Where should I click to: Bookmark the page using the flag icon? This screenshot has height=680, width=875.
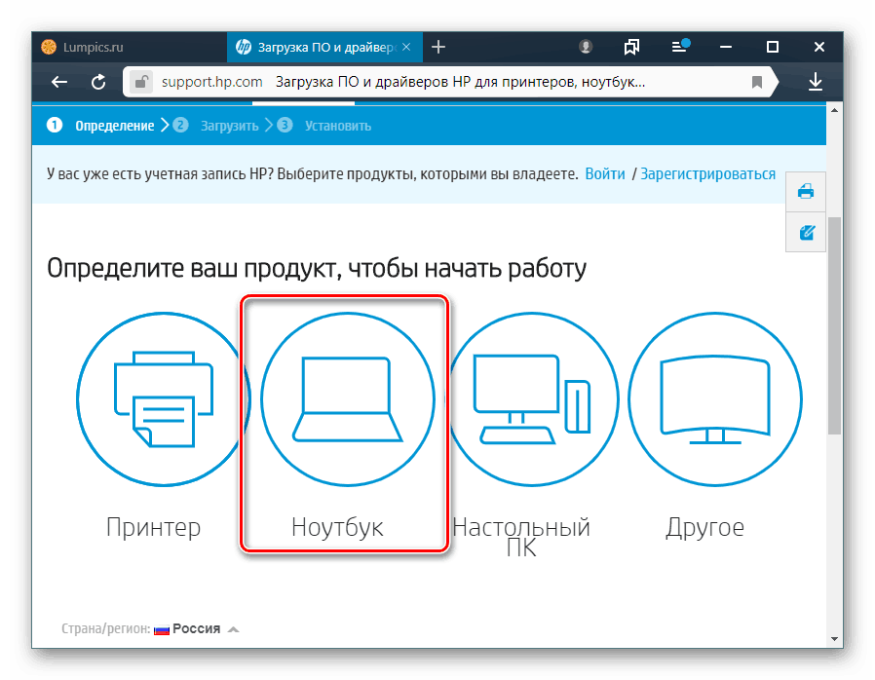click(x=757, y=82)
